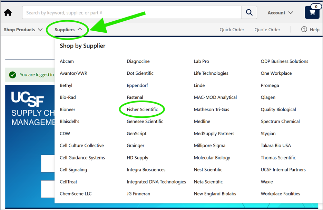Open Medline supplier

[202, 121]
